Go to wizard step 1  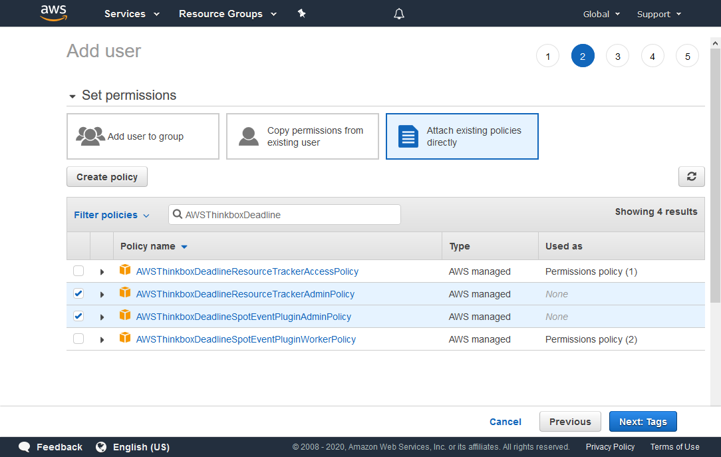point(547,56)
